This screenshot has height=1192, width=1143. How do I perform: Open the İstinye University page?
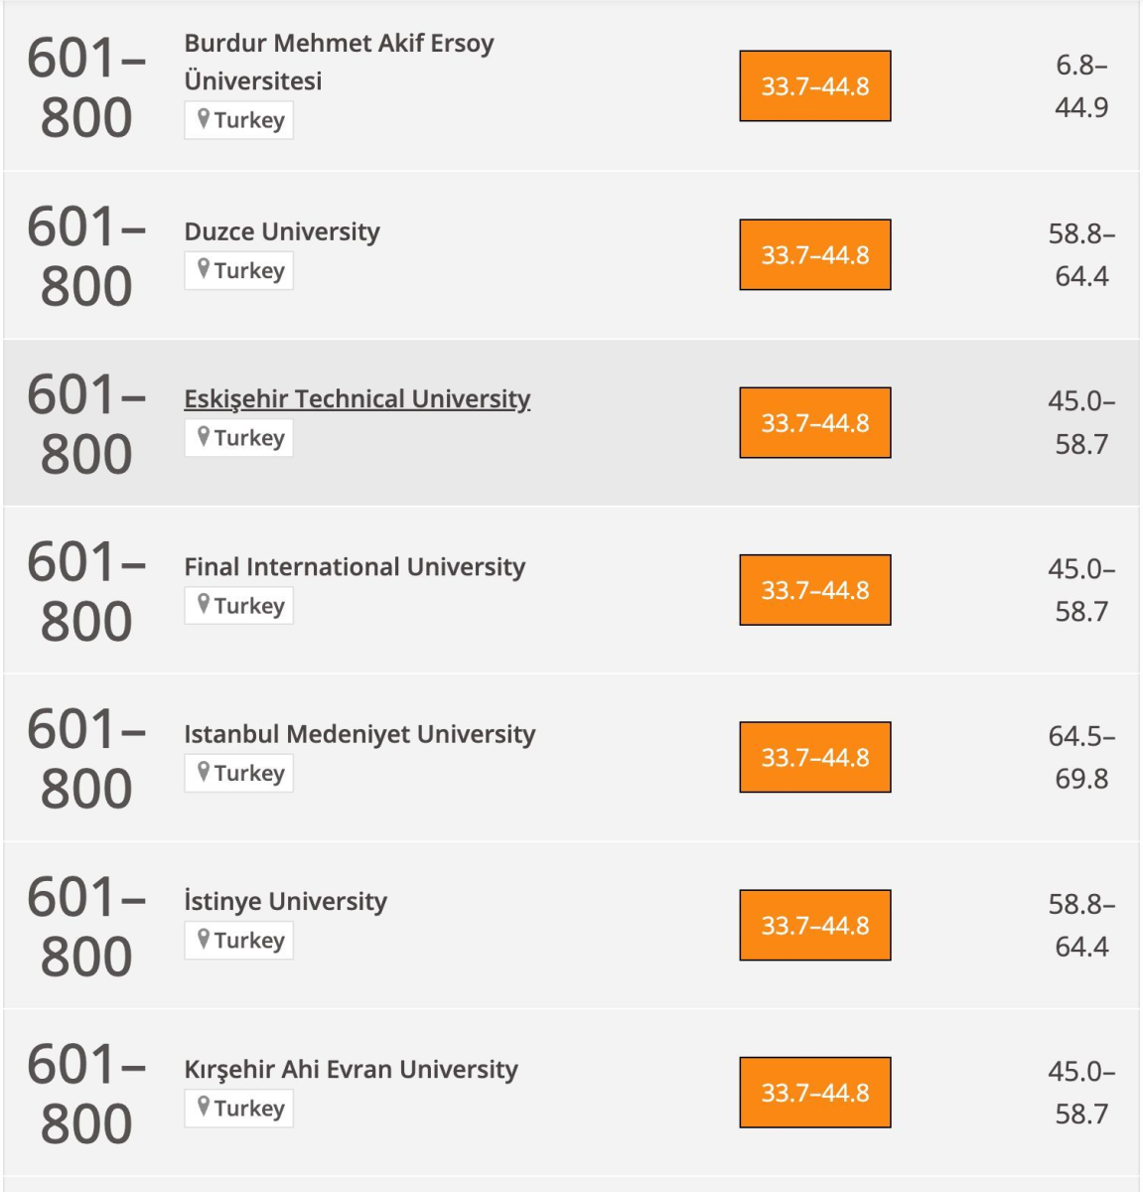pyautogui.click(x=286, y=901)
